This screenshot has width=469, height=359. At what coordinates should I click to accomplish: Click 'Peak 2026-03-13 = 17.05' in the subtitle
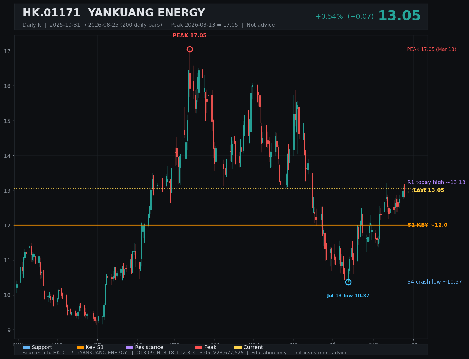point(204,25)
